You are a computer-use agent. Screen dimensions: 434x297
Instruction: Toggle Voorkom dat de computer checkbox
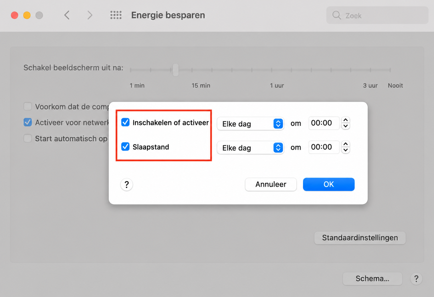(28, 106)
